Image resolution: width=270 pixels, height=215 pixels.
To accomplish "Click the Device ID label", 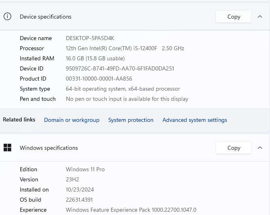I will point(32,68).
